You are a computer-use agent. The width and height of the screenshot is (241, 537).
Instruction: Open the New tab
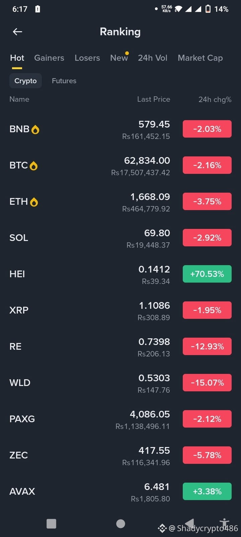click(x=119, y=58)
